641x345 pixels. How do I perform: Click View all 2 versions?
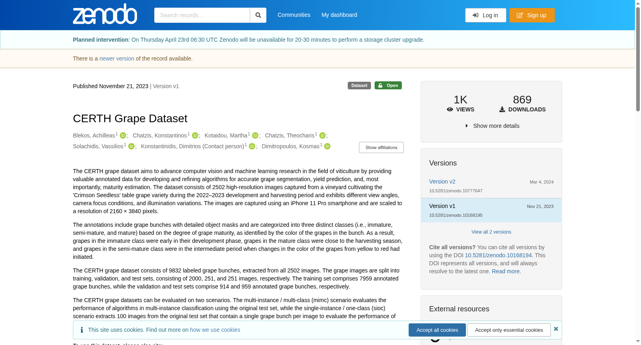[491, 232]
